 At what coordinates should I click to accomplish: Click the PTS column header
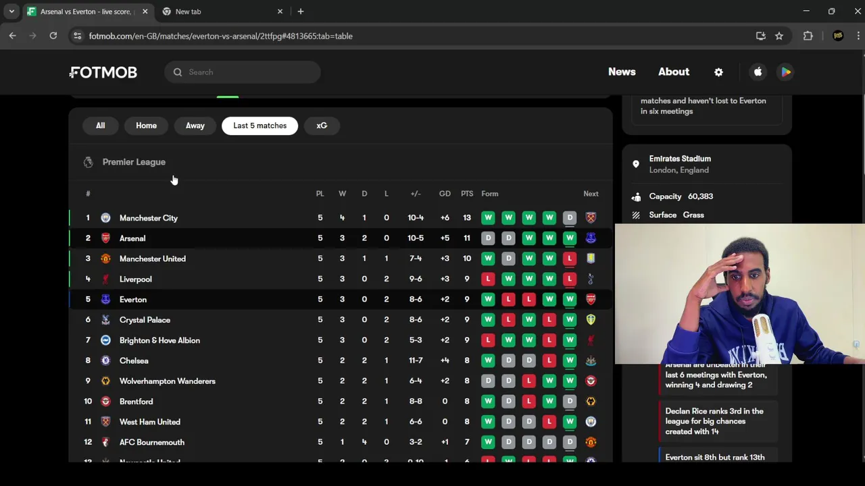(x=467, y=194)
